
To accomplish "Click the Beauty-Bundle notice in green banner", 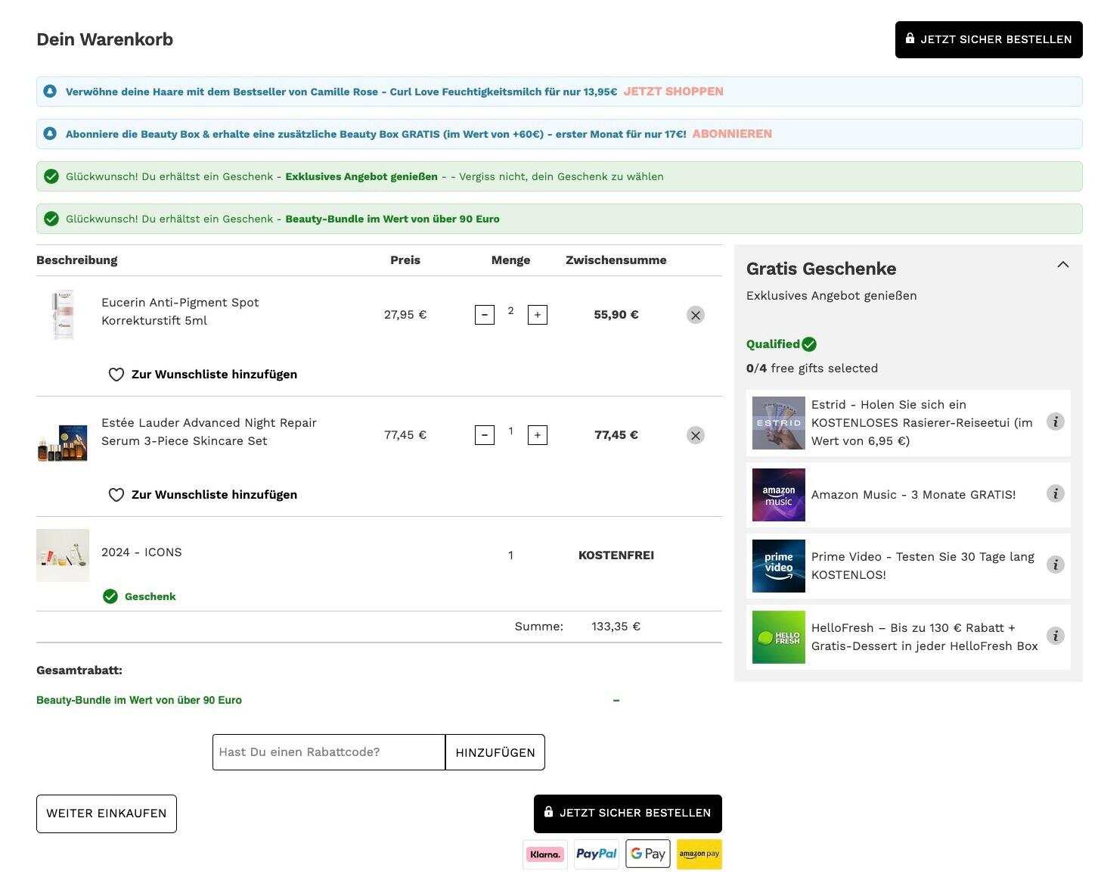I will (x=392, y=219).
